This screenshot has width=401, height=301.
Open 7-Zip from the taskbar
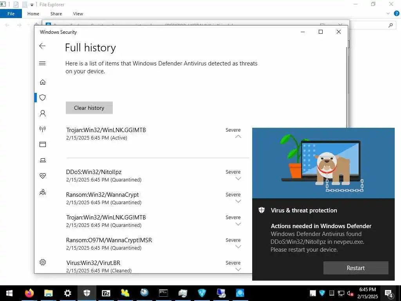coord(106,293)
